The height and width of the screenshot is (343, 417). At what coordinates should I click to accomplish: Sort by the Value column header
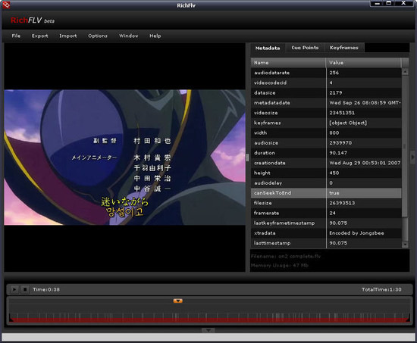coord(363,63)
